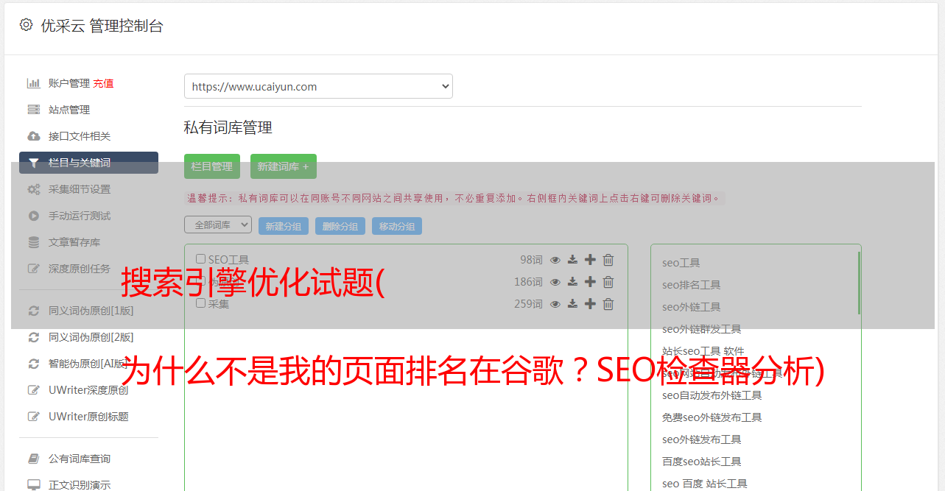Click the 98词 count text
945x491 pixels.
(x=531, y=260)
